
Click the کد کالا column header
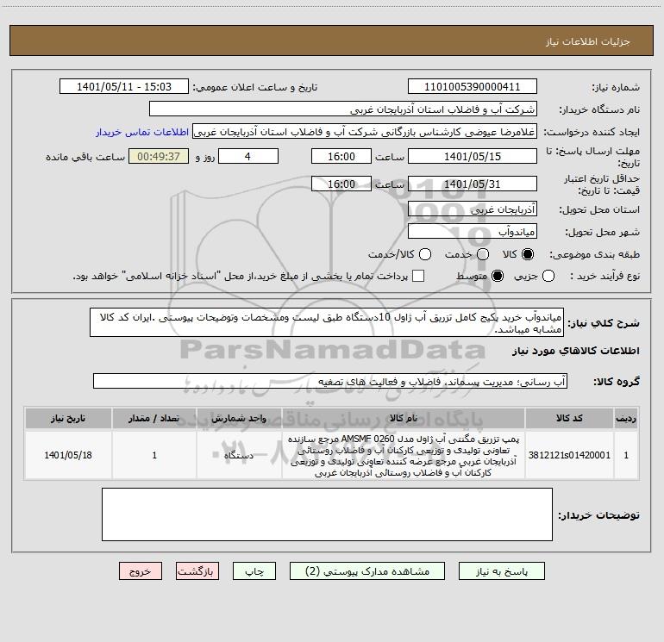point(569,418)
